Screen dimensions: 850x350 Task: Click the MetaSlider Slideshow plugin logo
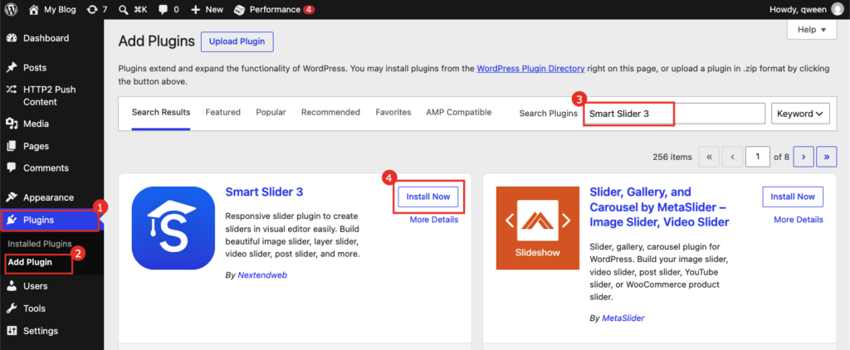[x=538, y=228]
